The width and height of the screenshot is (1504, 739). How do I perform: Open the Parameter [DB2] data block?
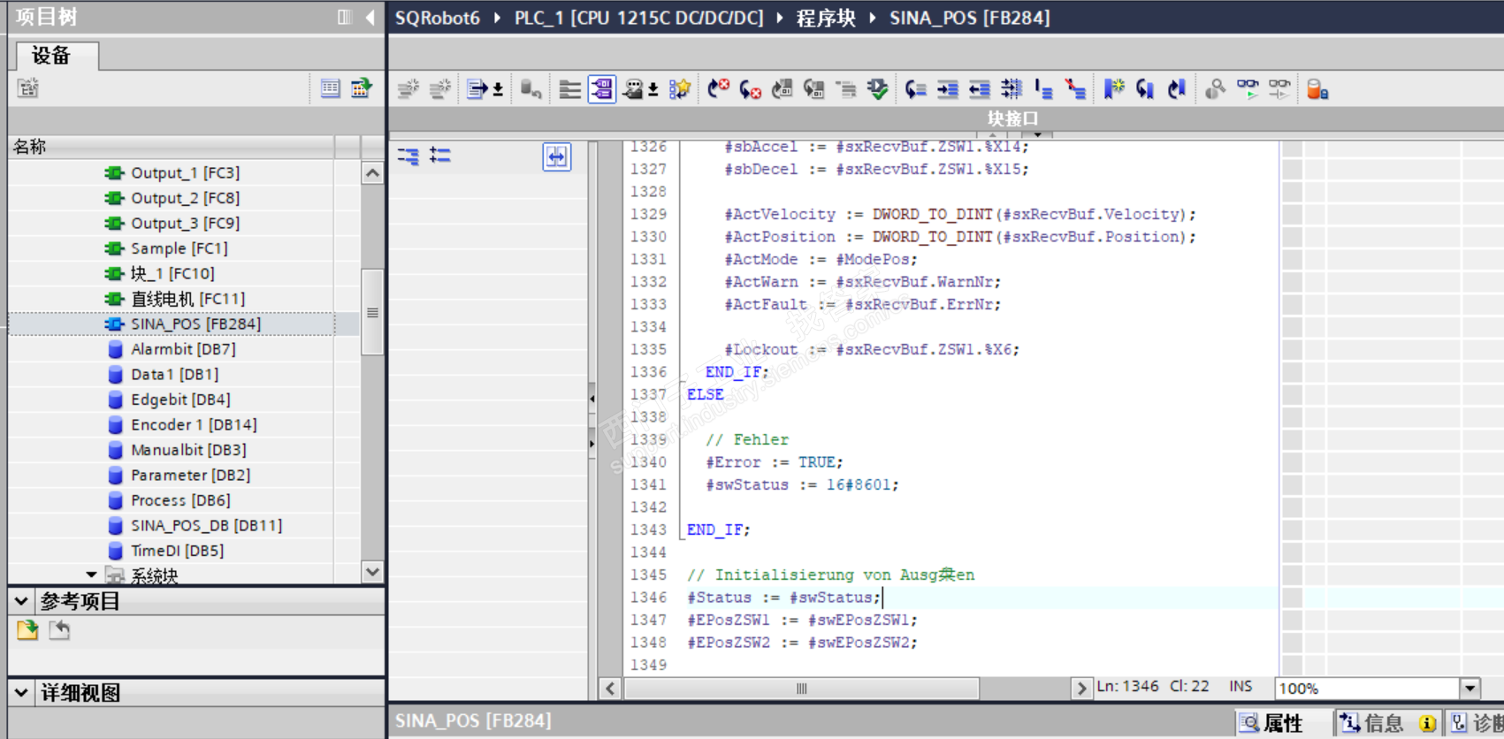pos(190,475)
